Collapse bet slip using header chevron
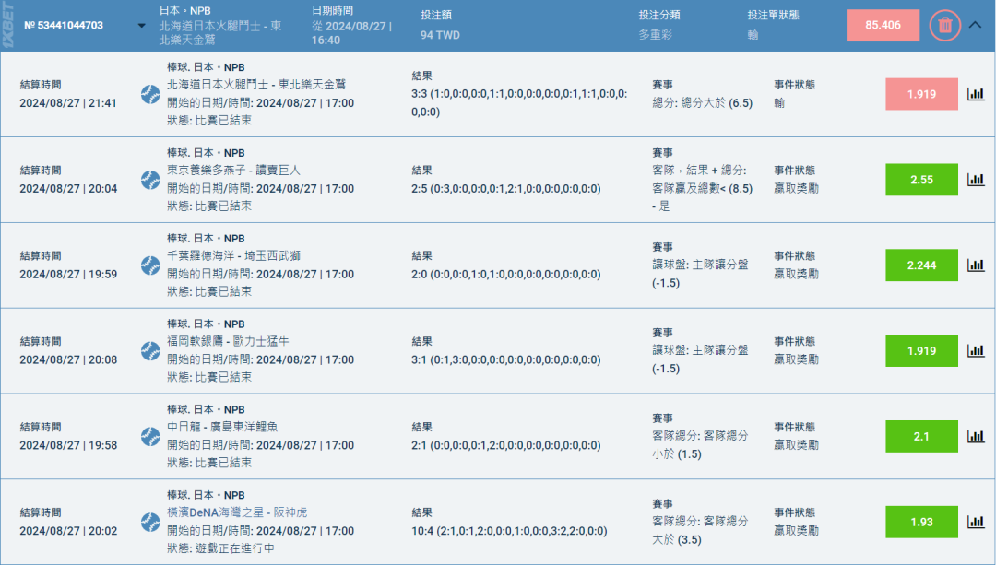The image size is (996, 565). (x=975, y=26)
